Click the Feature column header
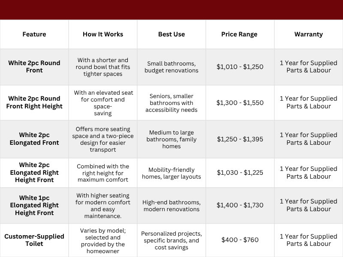 click(x=34, y=34)
